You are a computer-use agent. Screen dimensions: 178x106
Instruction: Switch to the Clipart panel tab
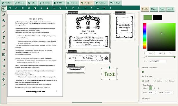click(x=154, y=9)
